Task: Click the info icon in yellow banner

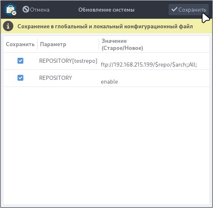Action: click(x=8, y=26)
